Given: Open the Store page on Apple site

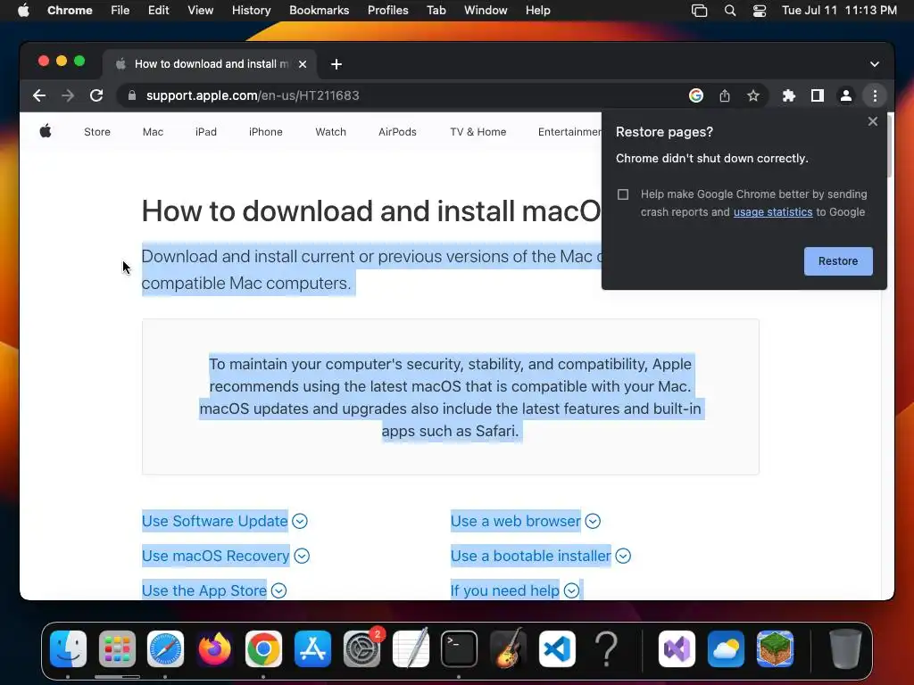Looking at the screenshot, I should (96, 132).
